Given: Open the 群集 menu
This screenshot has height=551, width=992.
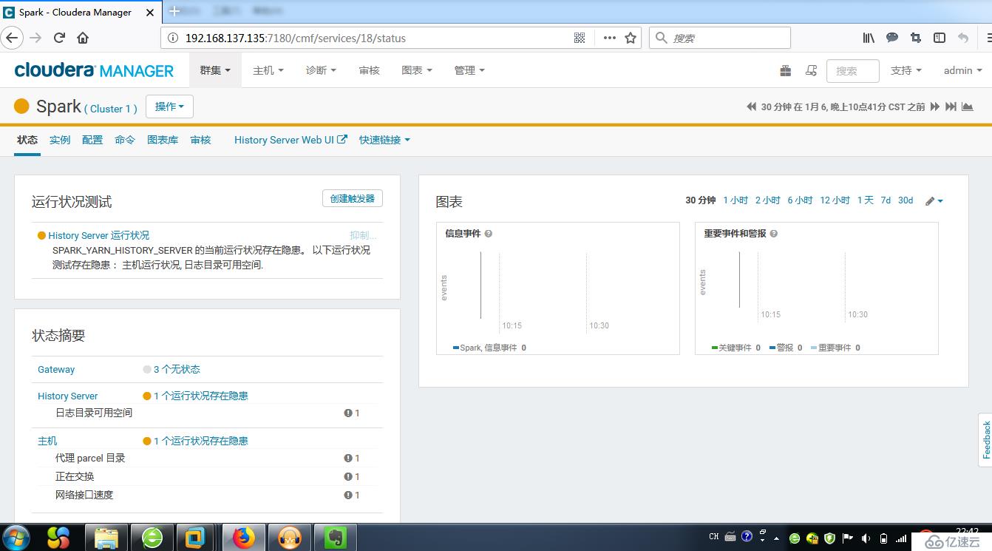Looking at the screenshot, I should tap(215, 70).
